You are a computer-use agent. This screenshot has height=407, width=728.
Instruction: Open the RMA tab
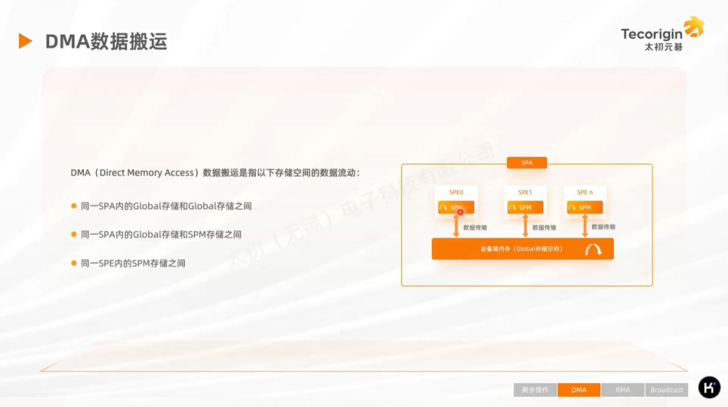point(623,390)
